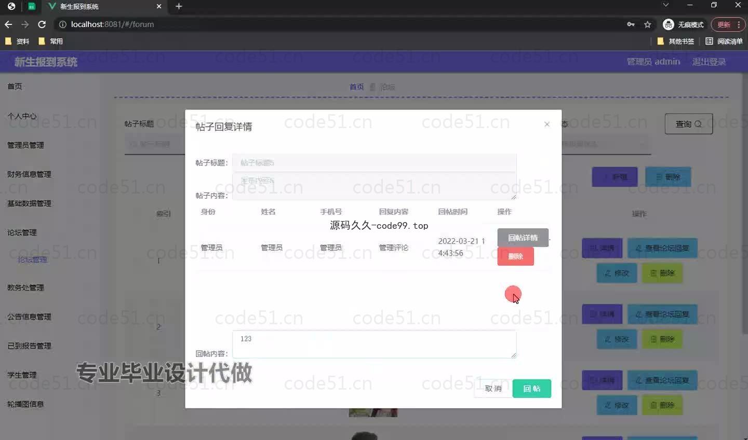Bookmark this page with star icon
Image resolution: width=748 pixels, height=440 pixels.
(647, 24)
